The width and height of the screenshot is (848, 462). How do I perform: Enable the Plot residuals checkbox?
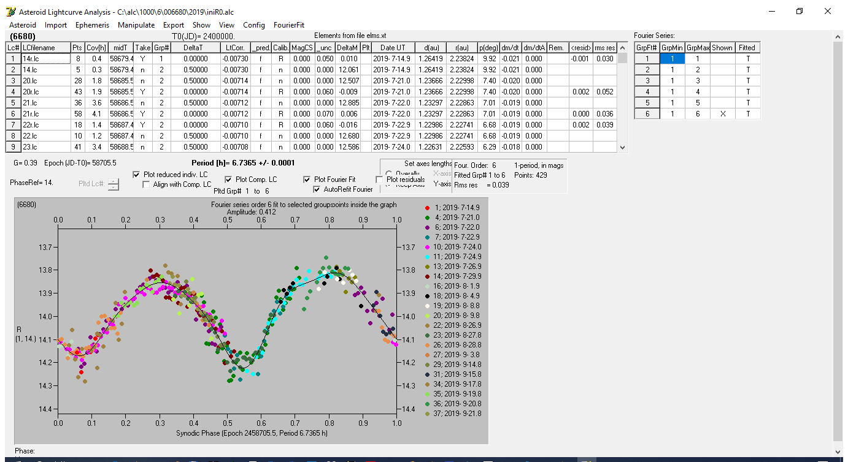click(x=379, y=180)
